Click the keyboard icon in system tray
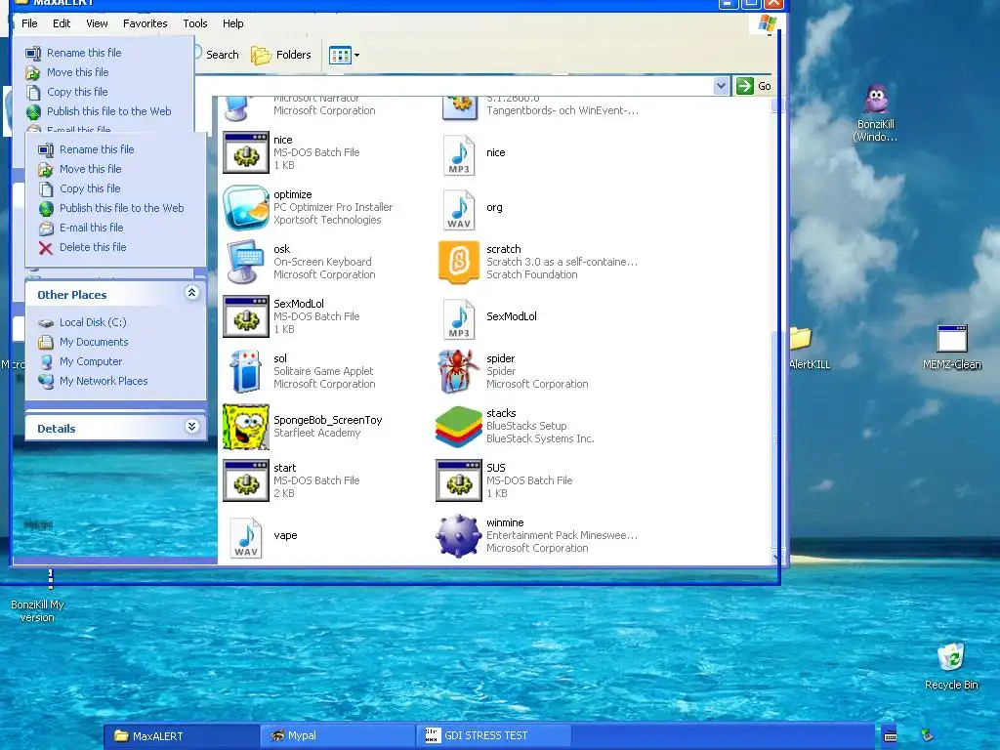 890,736
